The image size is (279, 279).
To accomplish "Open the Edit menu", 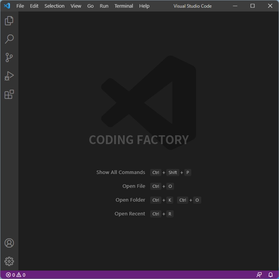I will [34, 6].
